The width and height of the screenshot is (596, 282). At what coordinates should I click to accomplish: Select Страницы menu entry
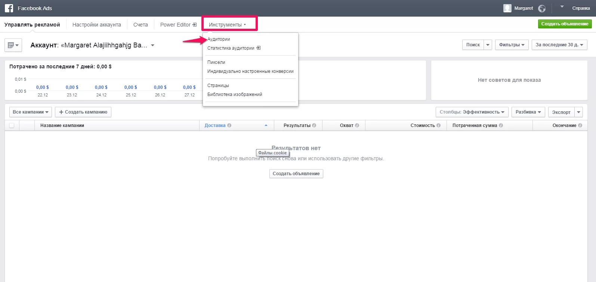(x=218, y=86)
